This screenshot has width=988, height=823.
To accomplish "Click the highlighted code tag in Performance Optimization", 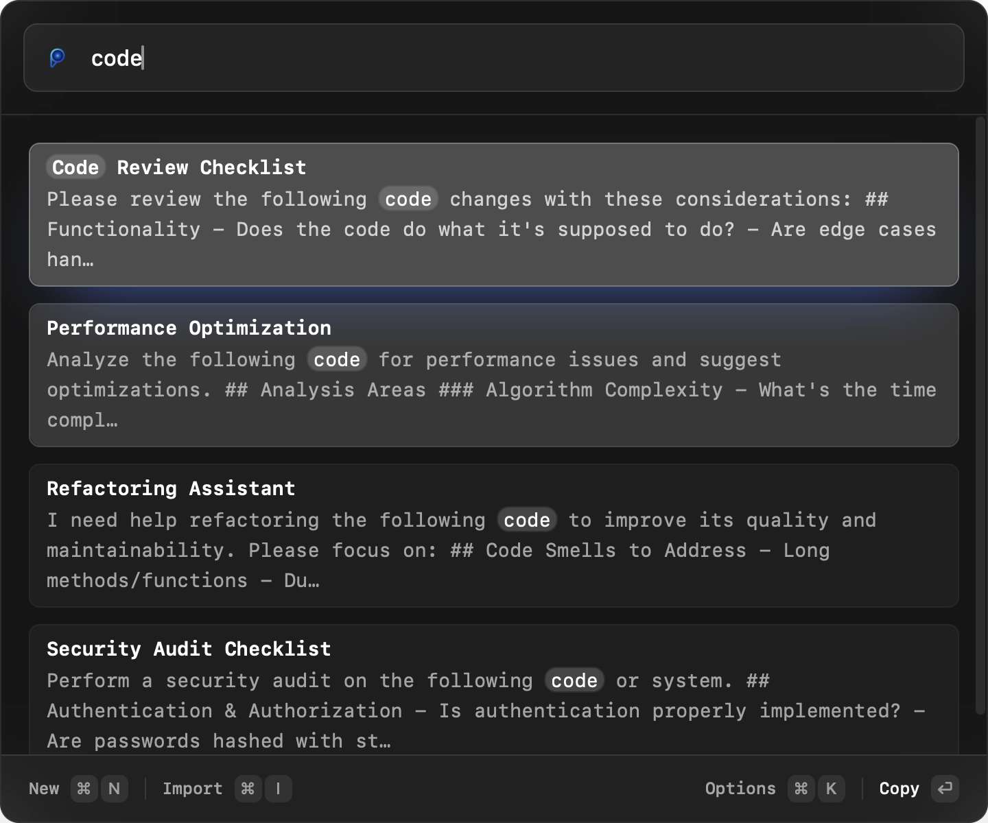I will click(x=337, y=359).
